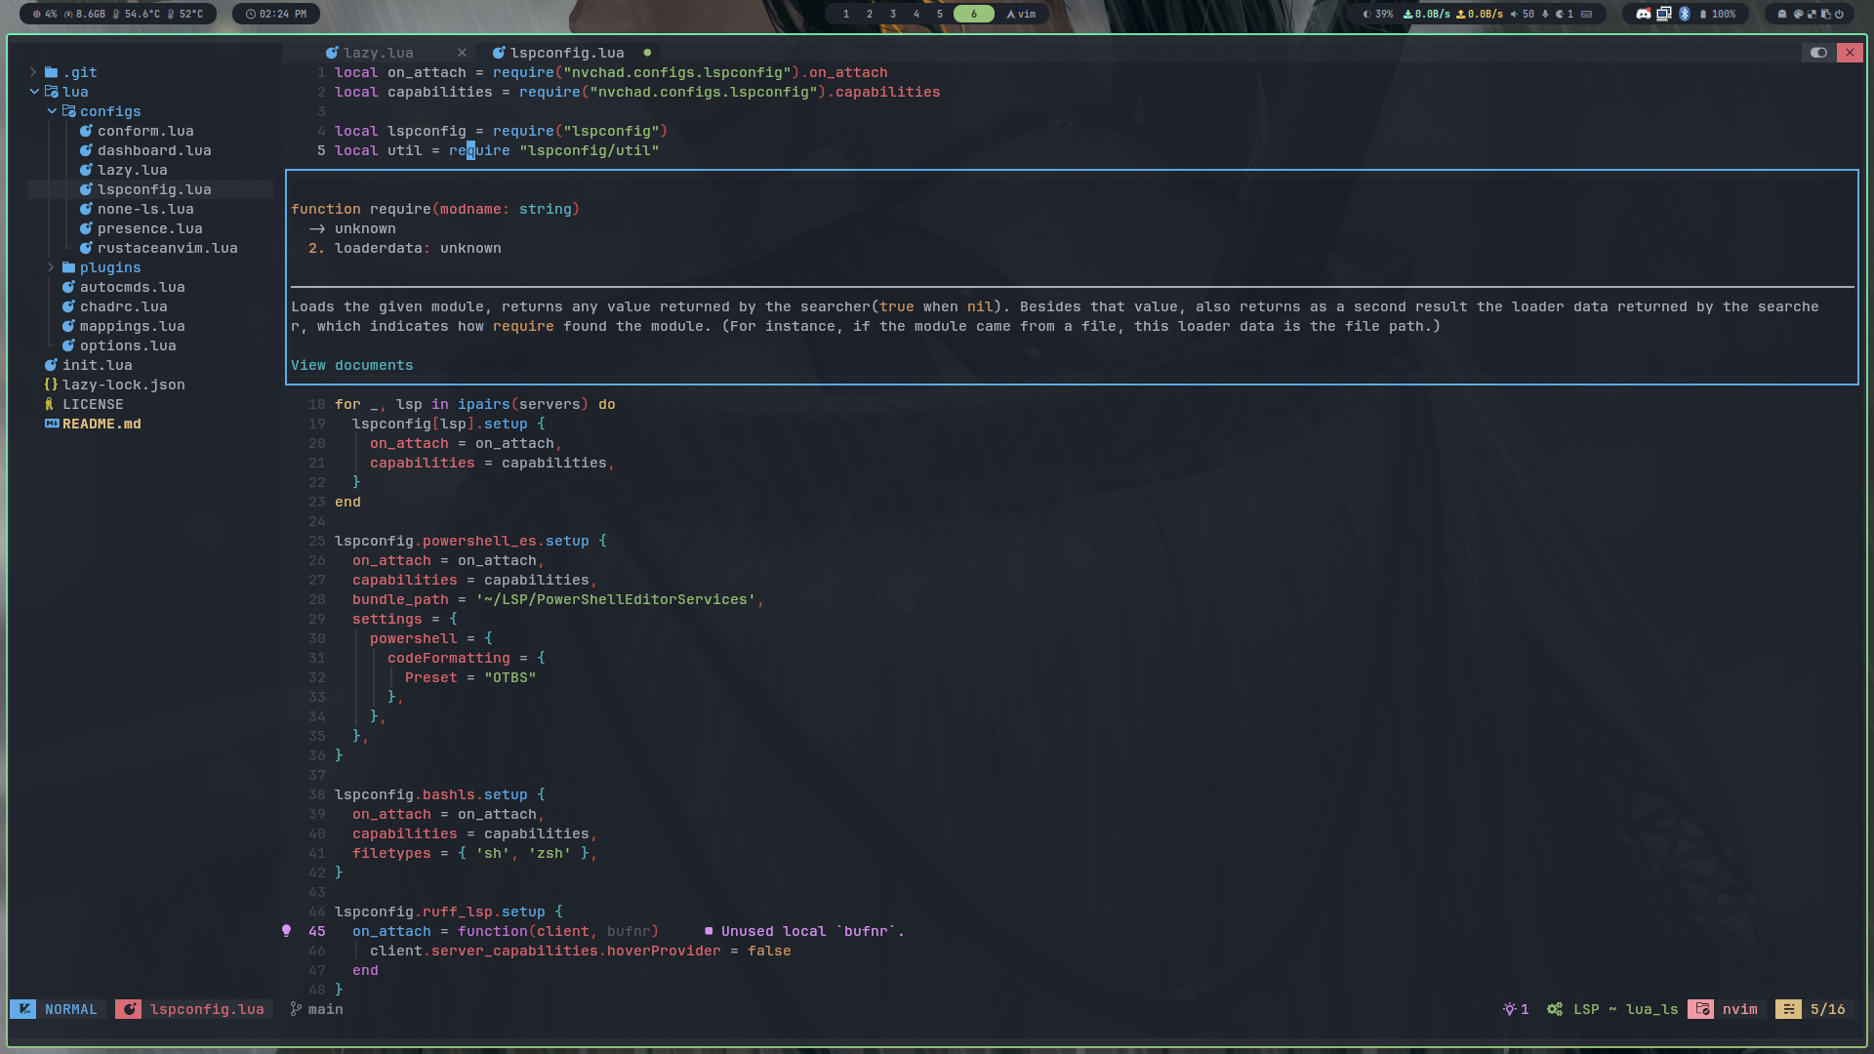Select lspconfig.lua row in file tree
1874x1054 pixels.
150,189
